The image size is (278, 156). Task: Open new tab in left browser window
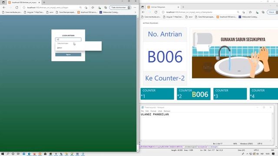click(44, 3)
